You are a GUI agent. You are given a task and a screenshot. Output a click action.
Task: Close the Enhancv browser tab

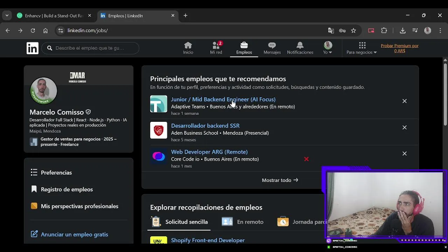[90, 15]
